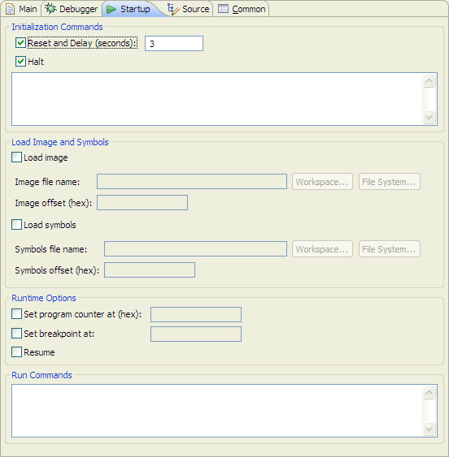This screenshot has height=457, width=449.
Task: Check Set program counter at (hex)
Action: tap(16, 314)
